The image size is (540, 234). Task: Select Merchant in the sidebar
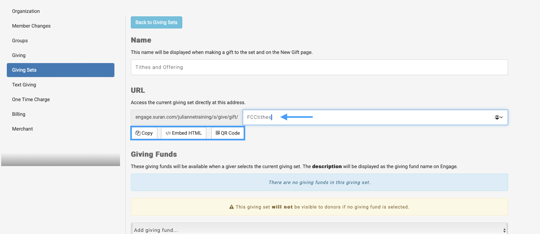tap(22, 129)
